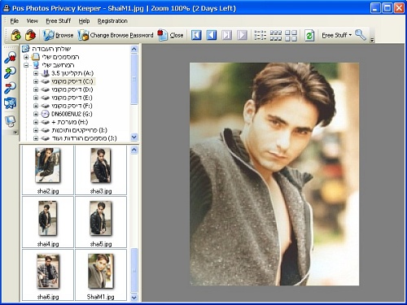The image size is (407, 305).
Task: Select the list view mode icon
Action: pyautogui.click(x=260, y=36)
